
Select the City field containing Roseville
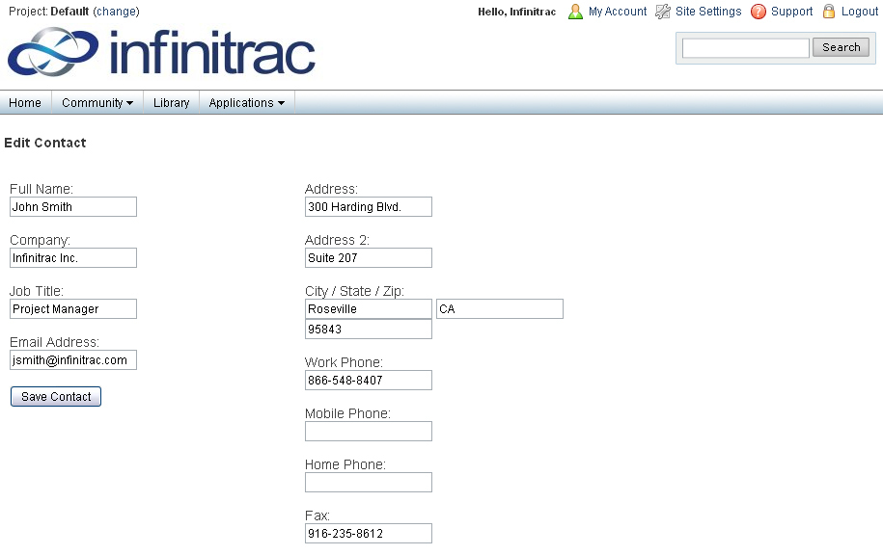pos(369,308)
